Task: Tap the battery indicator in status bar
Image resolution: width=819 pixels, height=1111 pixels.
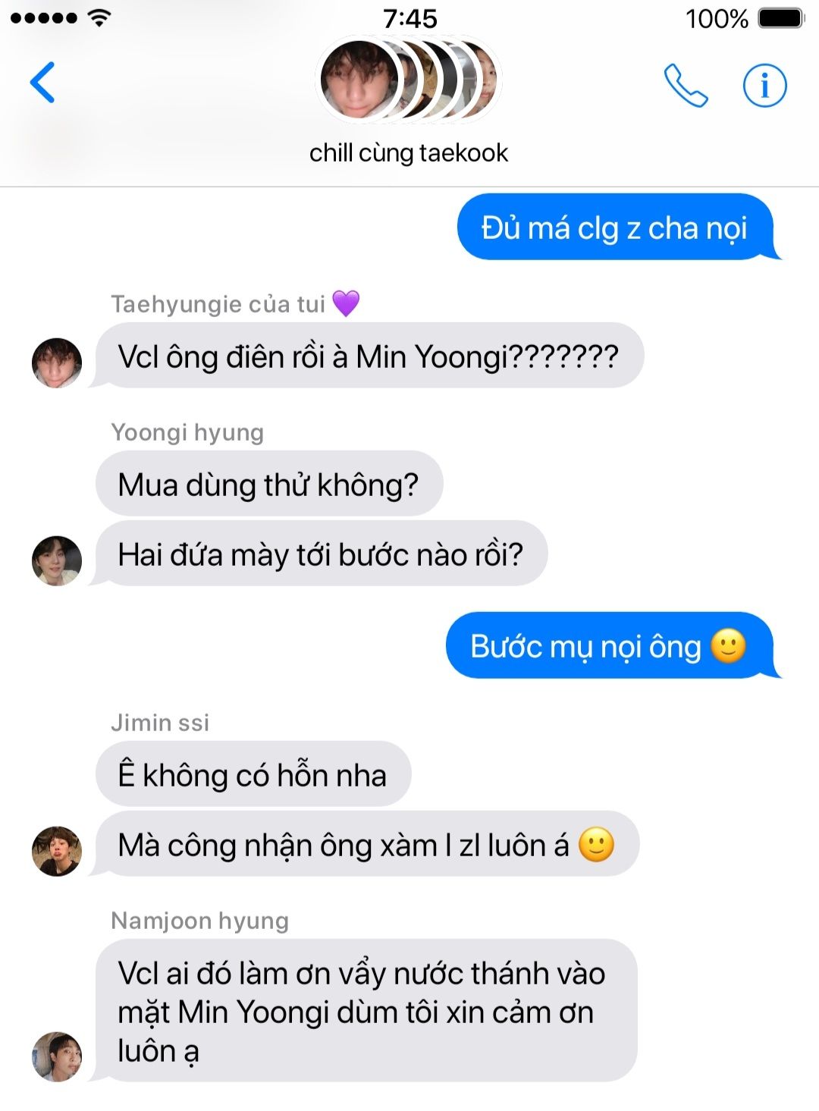Action: click(780, 18)
